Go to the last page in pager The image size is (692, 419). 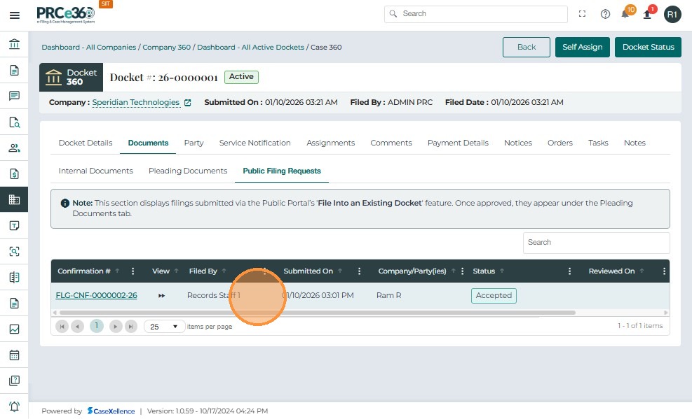(x=130, y=327)
